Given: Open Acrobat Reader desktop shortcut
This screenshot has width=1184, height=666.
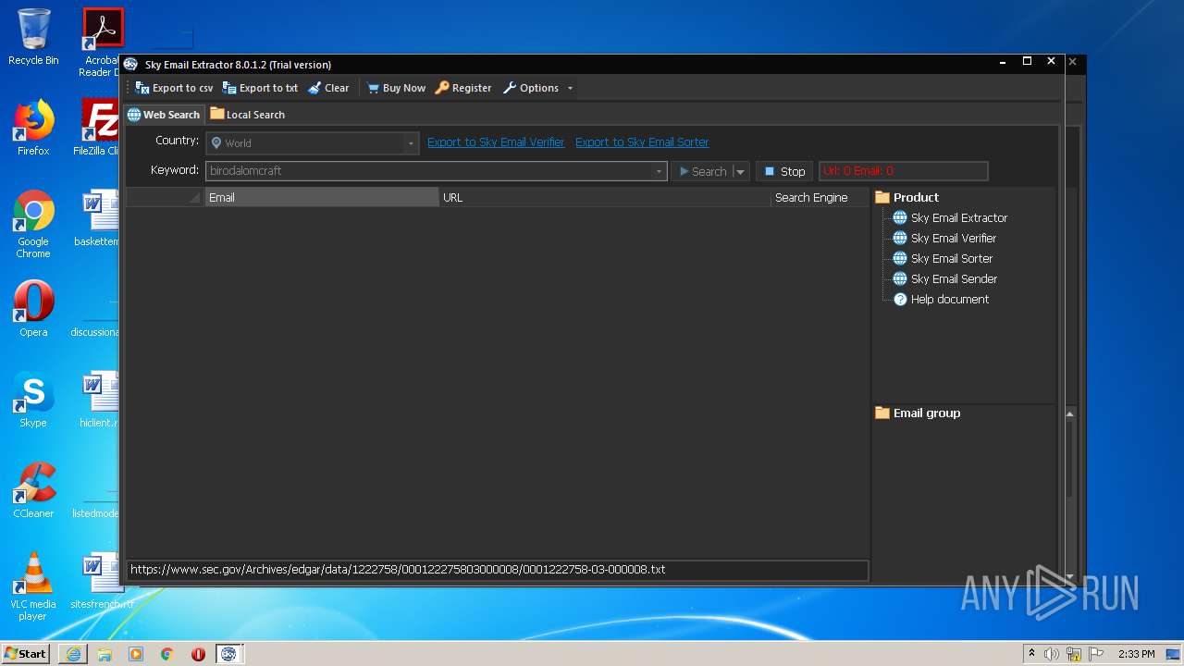Looking at the screenshot, I should click(100, 43).
